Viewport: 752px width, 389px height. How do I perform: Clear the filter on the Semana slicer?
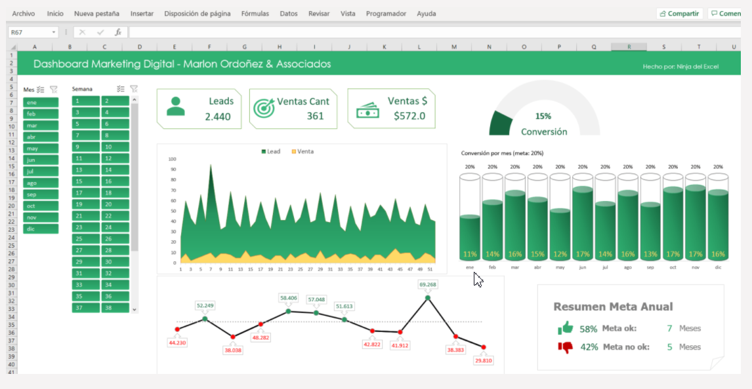(134, 88)
